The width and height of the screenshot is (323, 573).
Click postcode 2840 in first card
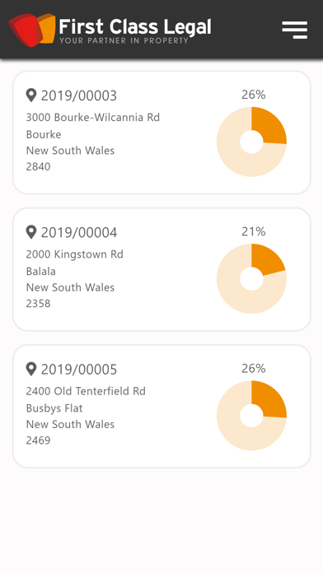click(x=39, y=166)
